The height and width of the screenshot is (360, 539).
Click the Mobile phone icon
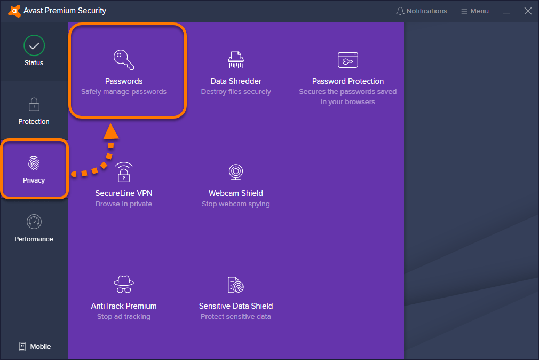point(22,347)
